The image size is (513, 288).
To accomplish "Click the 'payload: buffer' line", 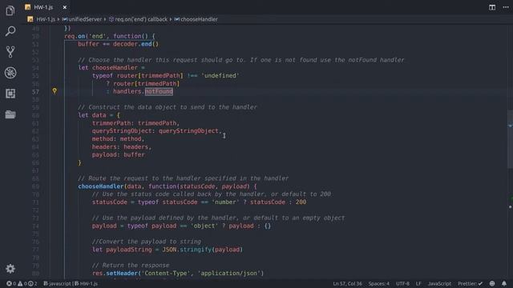I will point(118,154).
